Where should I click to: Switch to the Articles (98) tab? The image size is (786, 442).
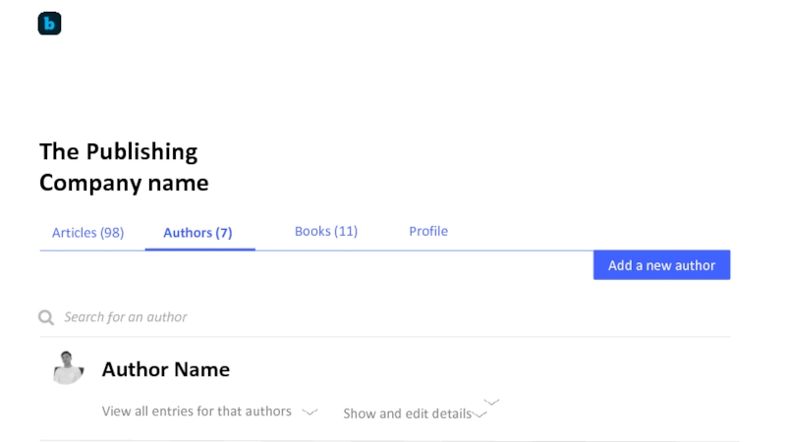point(87,233)
